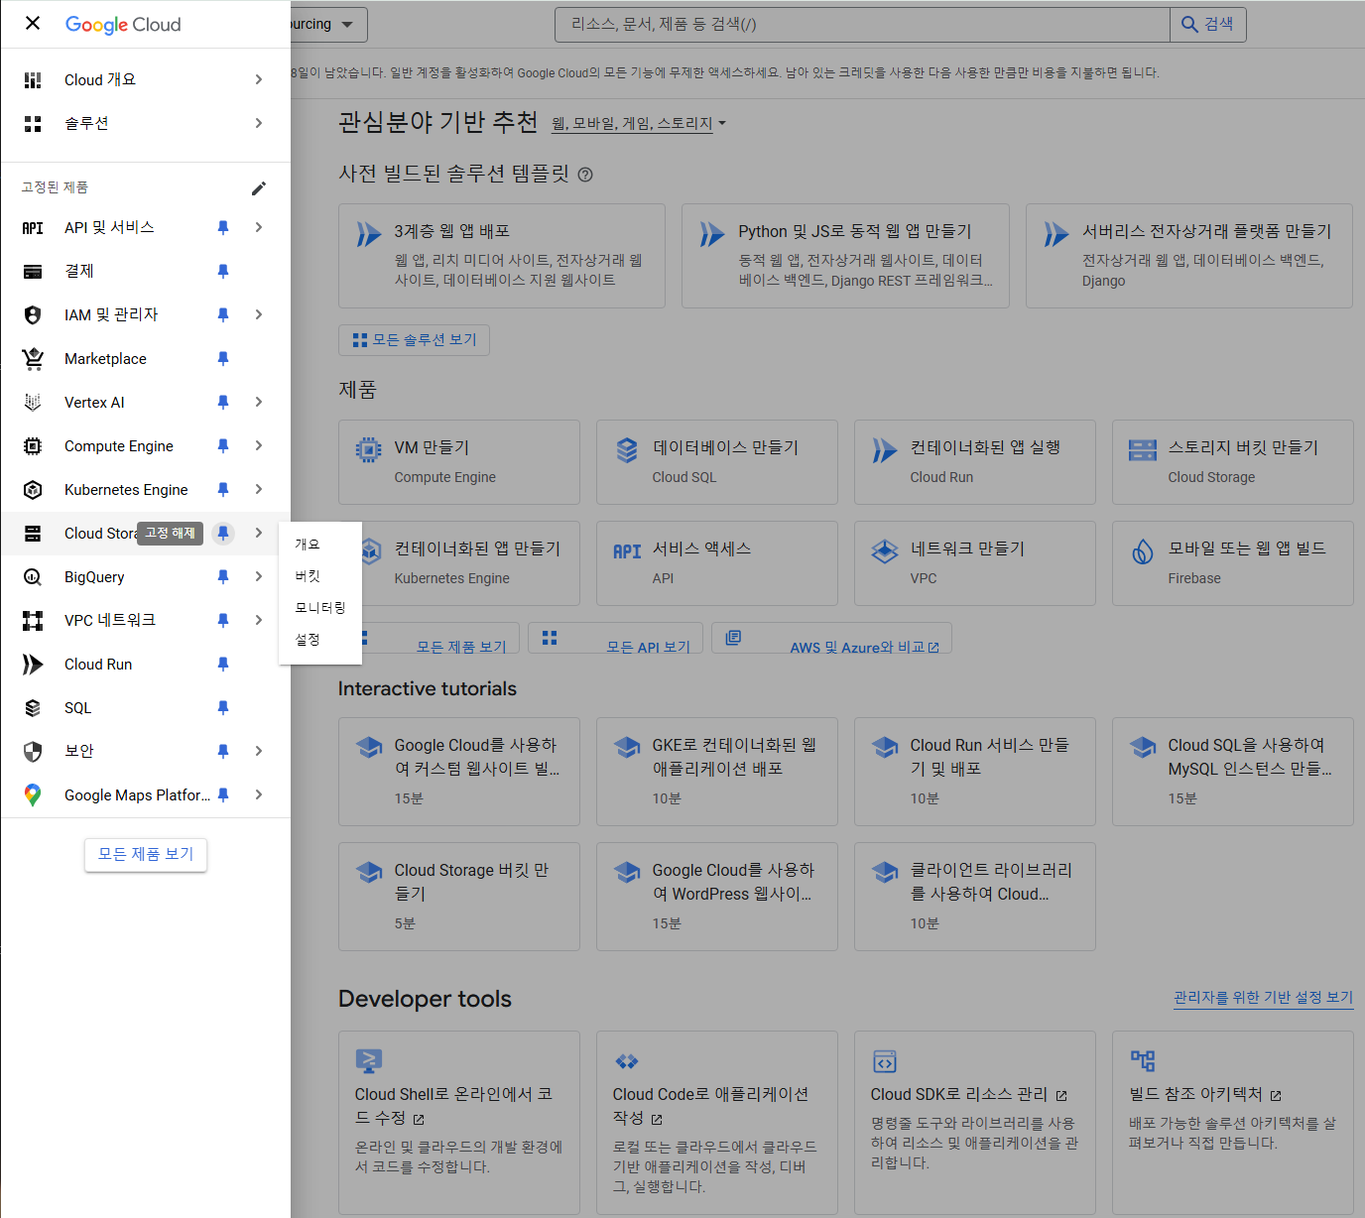This screenshot has height=1218, width=1365.
Task: Open the 3계층 웹 앱 배포 template card
Action: [502, 256]
